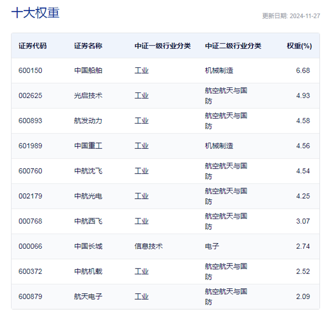Click weight value 3.07
This screenshot has height=313, width=327.
pyautogui.click(x=303, y=221)
